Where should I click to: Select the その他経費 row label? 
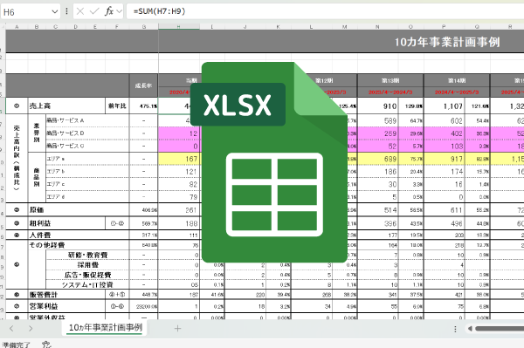[47, 245]
